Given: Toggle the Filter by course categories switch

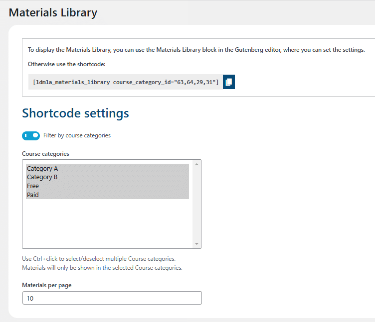Looking at the screenshot, I should pyautogui.click(x=31, y=135).
